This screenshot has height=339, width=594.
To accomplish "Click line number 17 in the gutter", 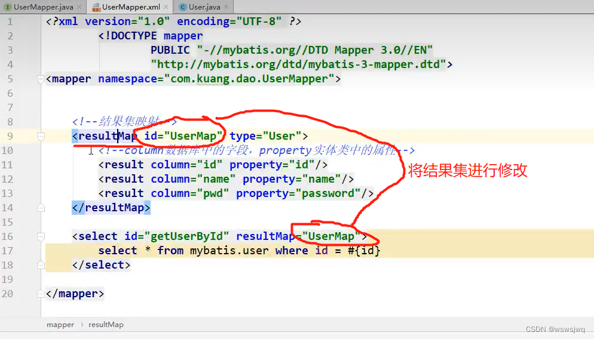I will click(7, 251).
